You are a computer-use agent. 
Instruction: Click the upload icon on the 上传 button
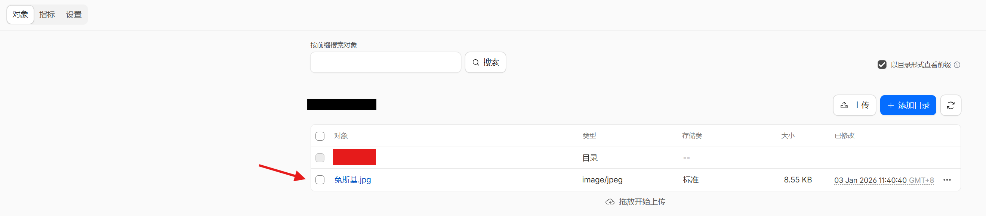coord(844,105)
